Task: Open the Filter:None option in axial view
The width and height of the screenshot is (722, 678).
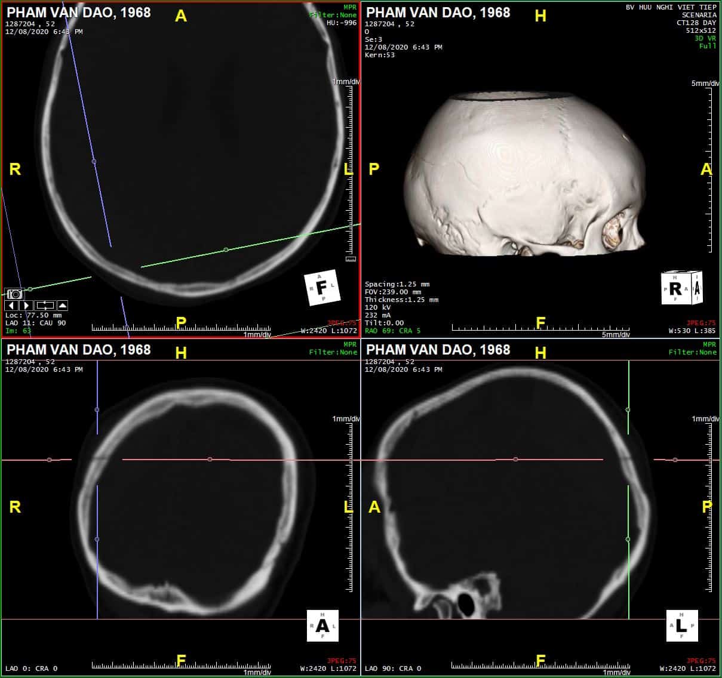Action: [x=333, y=15]
